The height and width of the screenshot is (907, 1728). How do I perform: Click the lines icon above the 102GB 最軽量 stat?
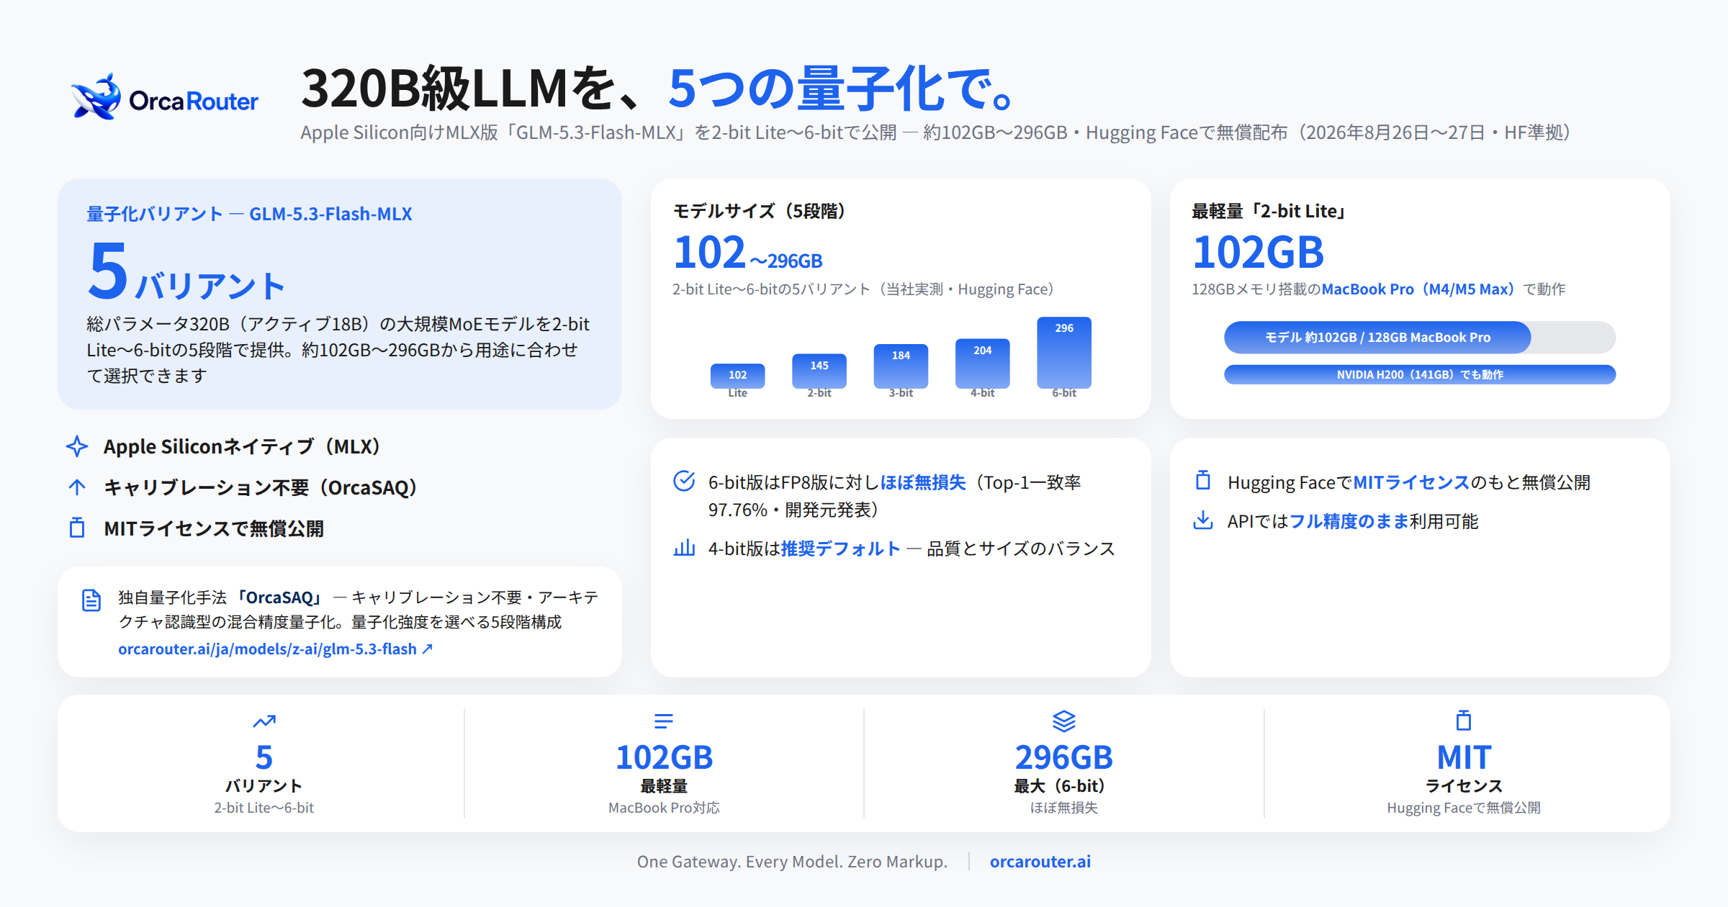(x=664, y=721)
